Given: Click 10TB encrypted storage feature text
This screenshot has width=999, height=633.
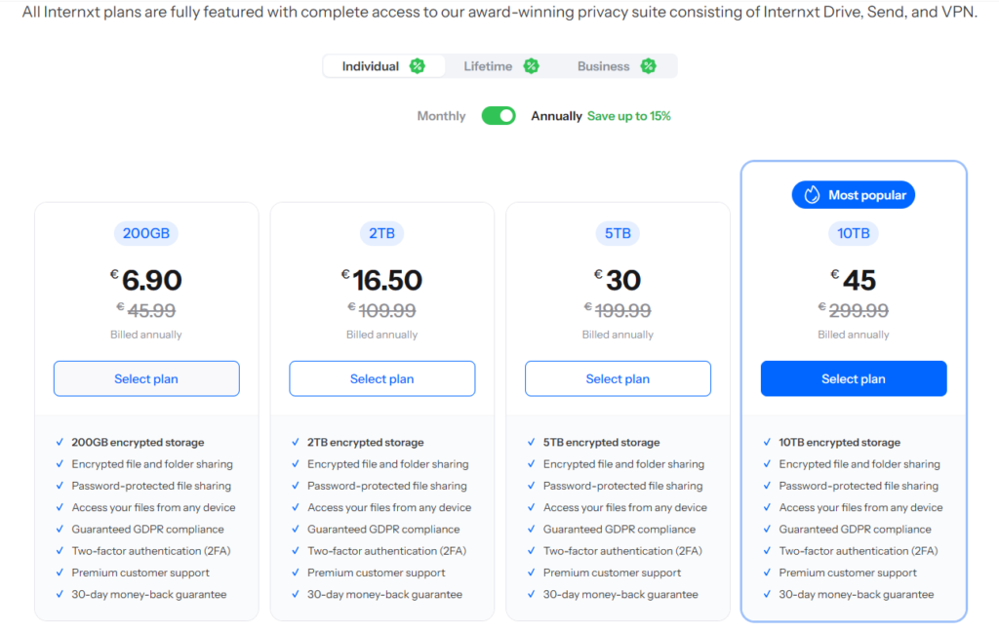Looking at the screenshot, I should (840, 442).
